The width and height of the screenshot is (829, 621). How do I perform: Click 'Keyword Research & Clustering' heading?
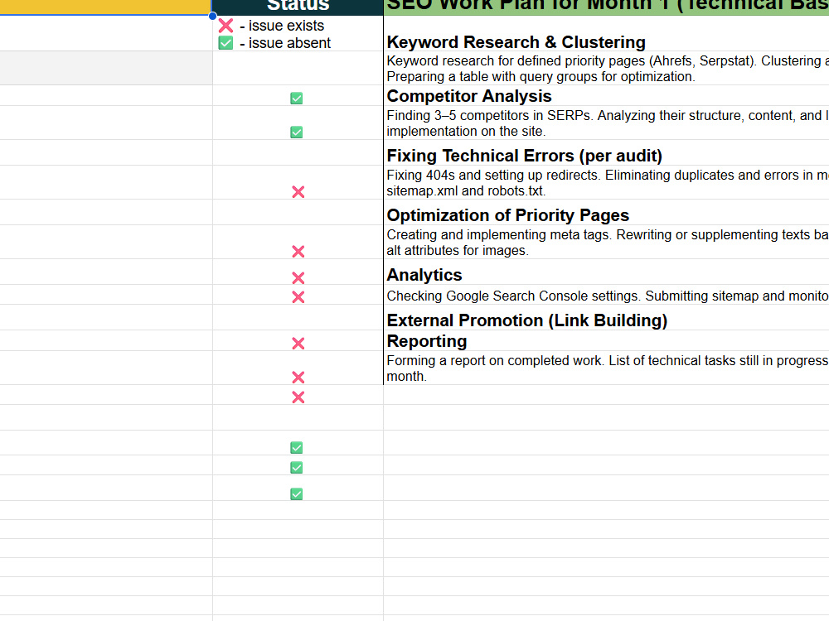coord(516,42)
